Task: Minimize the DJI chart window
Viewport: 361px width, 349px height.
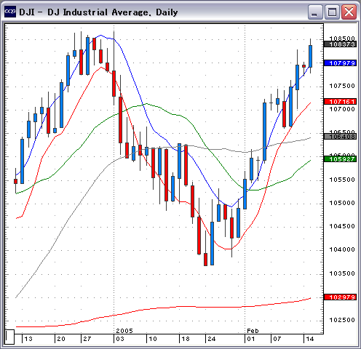Action: tap(315, 12)
